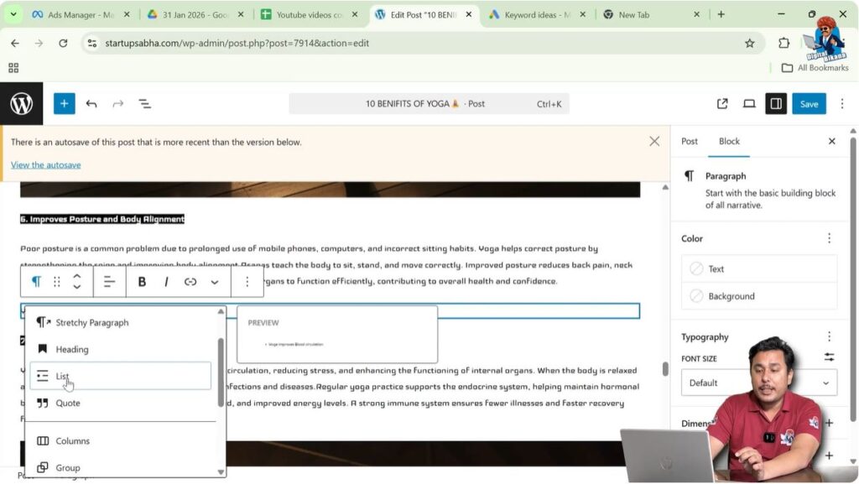Screen dimensions: 859x484
Task: Select List from the block type menu
Action: click(x=62, y=376)
